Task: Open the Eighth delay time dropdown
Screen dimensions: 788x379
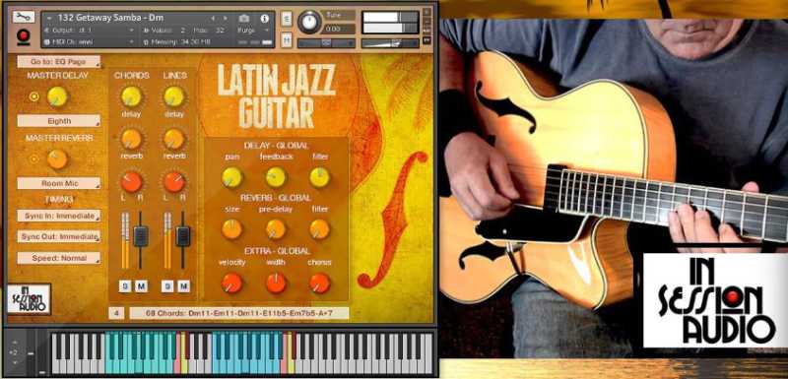Action: pyautogui.click(x=59, y=121)
